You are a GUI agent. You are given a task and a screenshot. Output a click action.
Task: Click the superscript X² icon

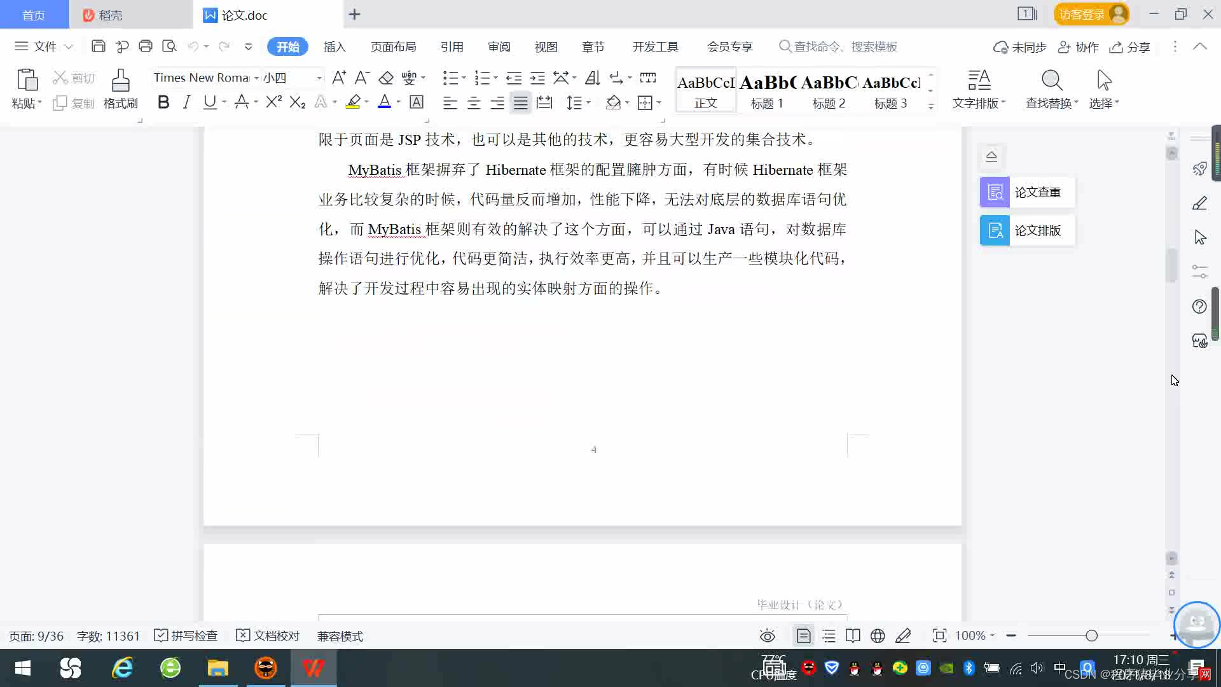coord(273,102)
